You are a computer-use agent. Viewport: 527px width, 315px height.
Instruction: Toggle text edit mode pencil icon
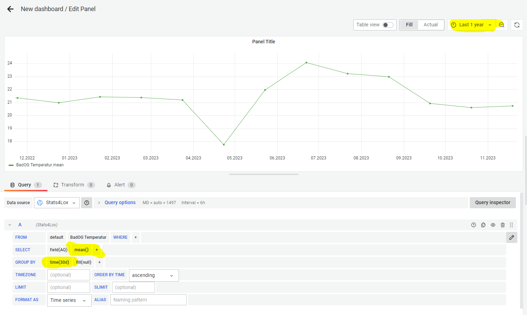tap(511, 237)
